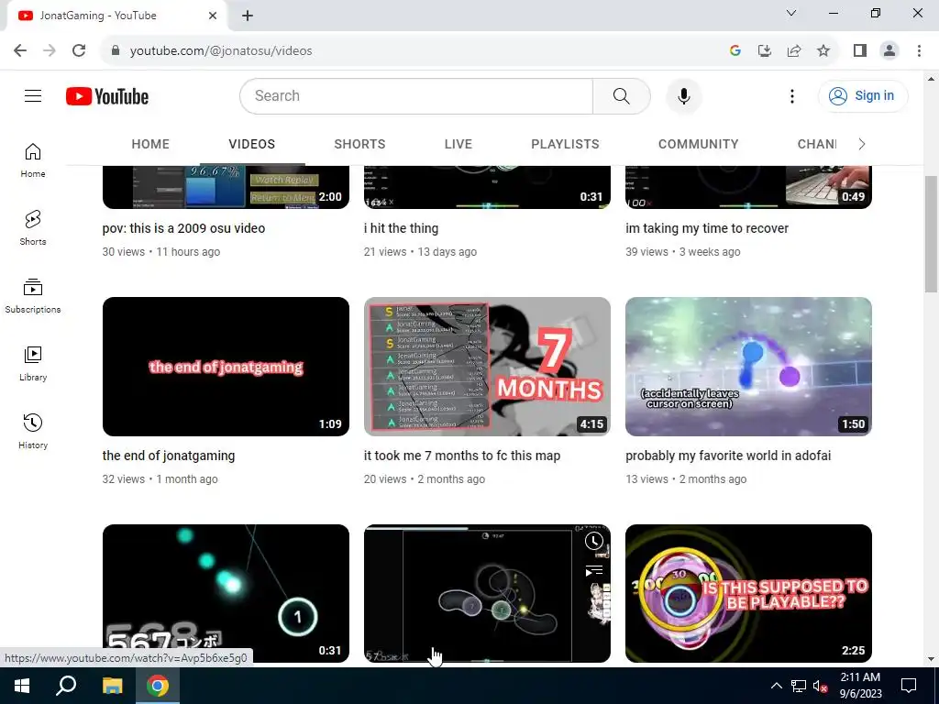Open Windows search on the taskbar
The height and width of the screenshot is (704, 939).
pos(66,686)
